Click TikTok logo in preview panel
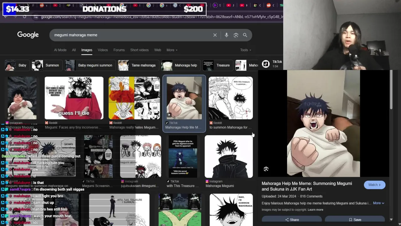 (x=266, y=64)
